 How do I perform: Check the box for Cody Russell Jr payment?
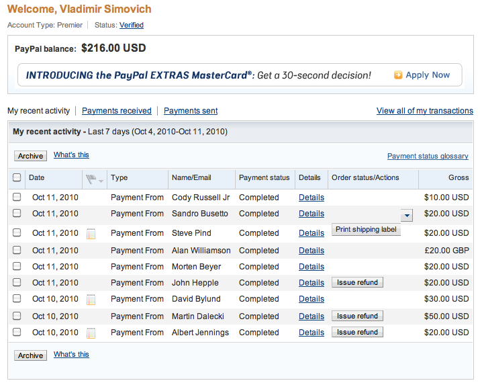(17, 197)
